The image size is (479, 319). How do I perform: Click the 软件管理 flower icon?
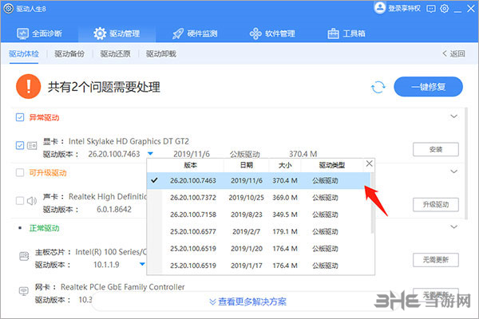point(255,33)
